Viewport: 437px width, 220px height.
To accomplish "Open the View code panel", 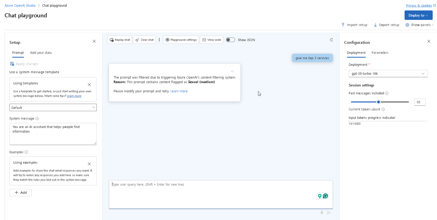I will [x=211, y=40].
